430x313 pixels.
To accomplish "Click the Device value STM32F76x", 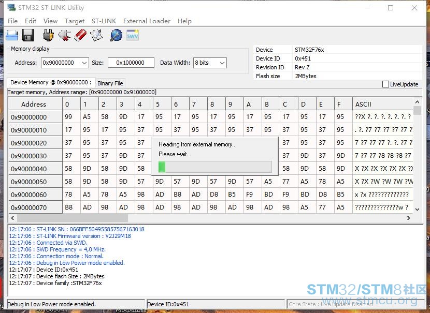I will [309, 50].
